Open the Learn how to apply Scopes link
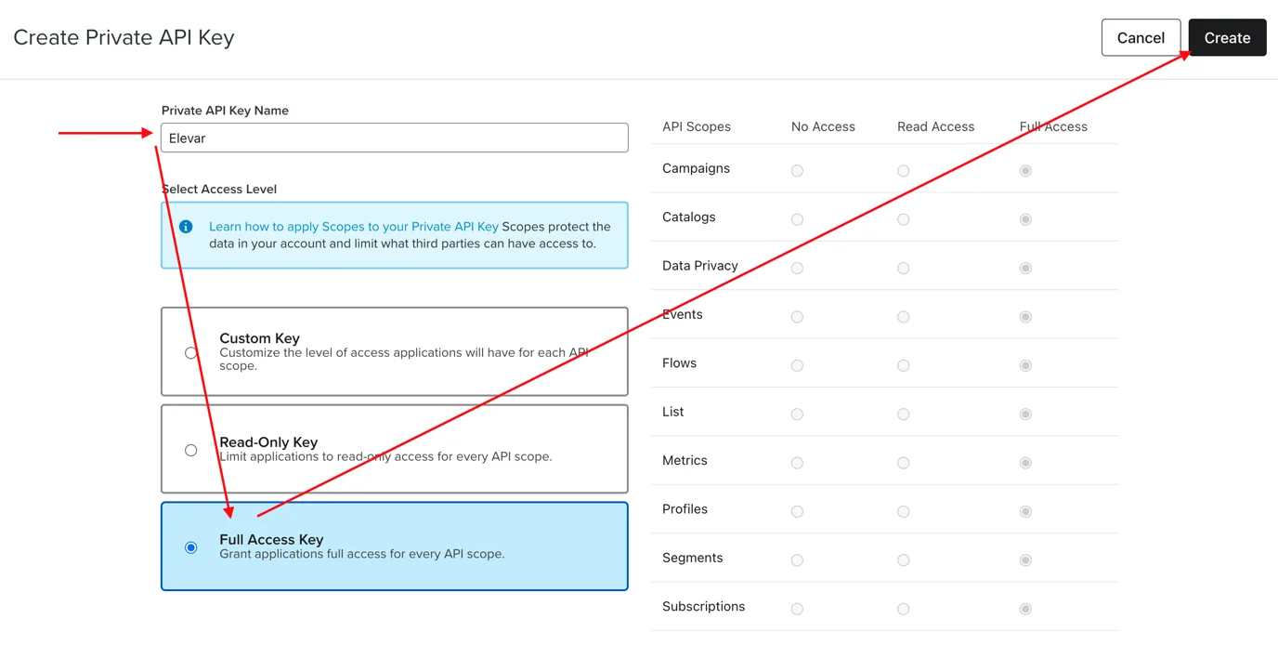The image size is (1278, 645). [x=354, y=226]
